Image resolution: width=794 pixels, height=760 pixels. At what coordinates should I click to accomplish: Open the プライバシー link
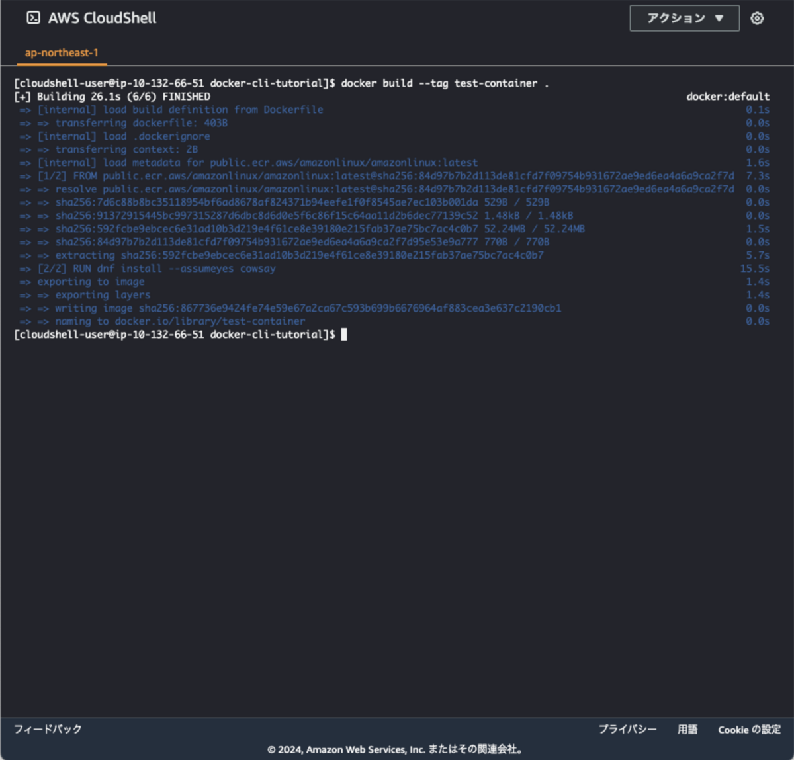(627, 729)
